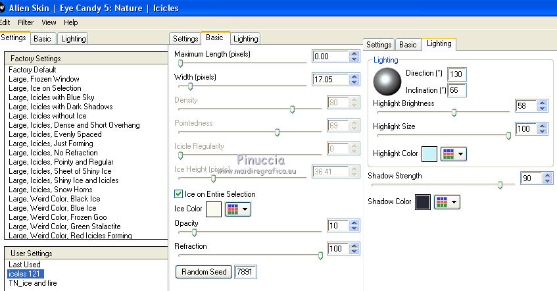Increase Shadow Strength with up spinner arrow
This screenshot has height=291, width=557.
[x=547, y=175]
